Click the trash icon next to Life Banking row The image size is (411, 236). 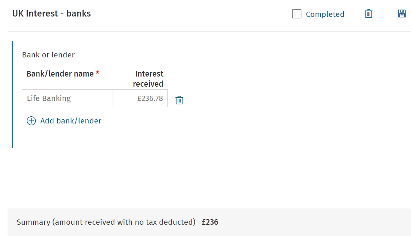point(179,100)
